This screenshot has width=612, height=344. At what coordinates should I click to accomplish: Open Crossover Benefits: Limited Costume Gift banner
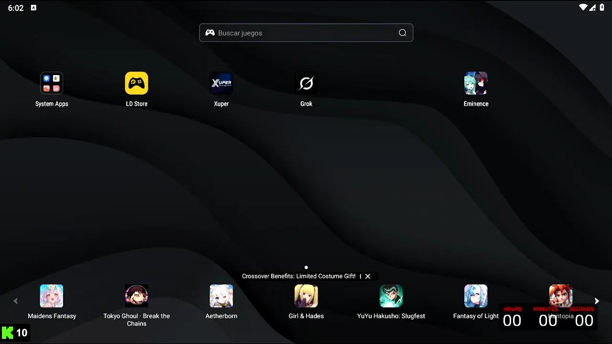point(299,276)
